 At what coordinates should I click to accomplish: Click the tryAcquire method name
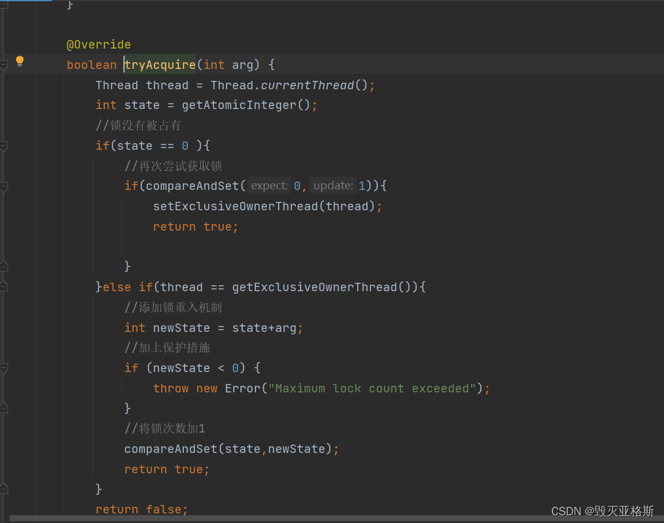tap(160, 65)
